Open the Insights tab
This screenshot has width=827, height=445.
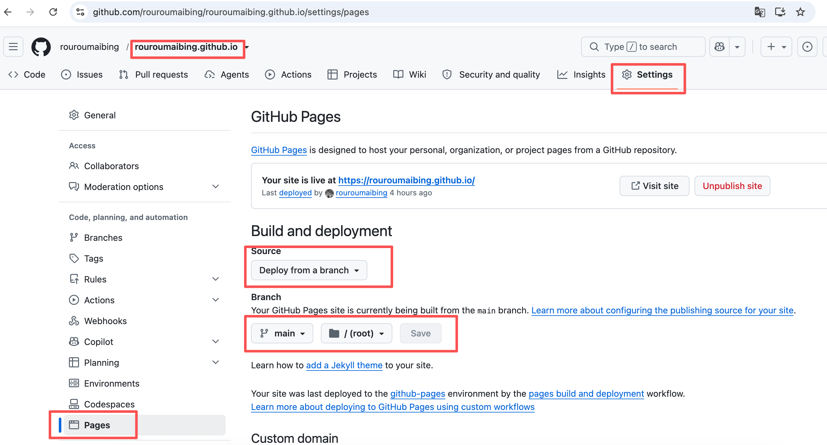pyautogui.click(x=581, y=74)
